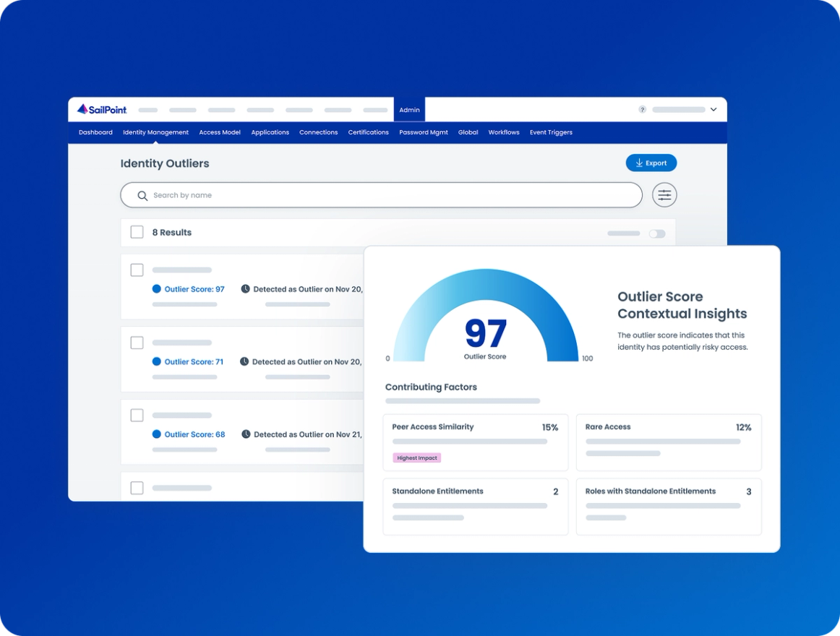Click the Export button

tap(651, 163)
